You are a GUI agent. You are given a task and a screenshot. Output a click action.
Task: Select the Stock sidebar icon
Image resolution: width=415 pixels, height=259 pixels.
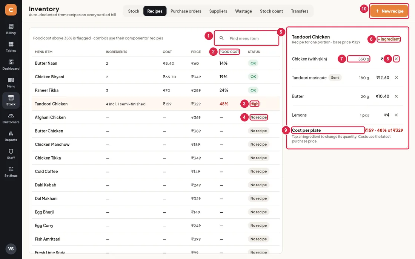pos(11,101)
